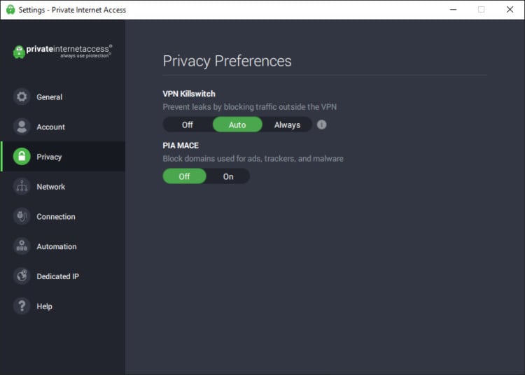Click the Dedicated IP globe icon
This screenshot has height=375, width=525.
coord(22,276)
